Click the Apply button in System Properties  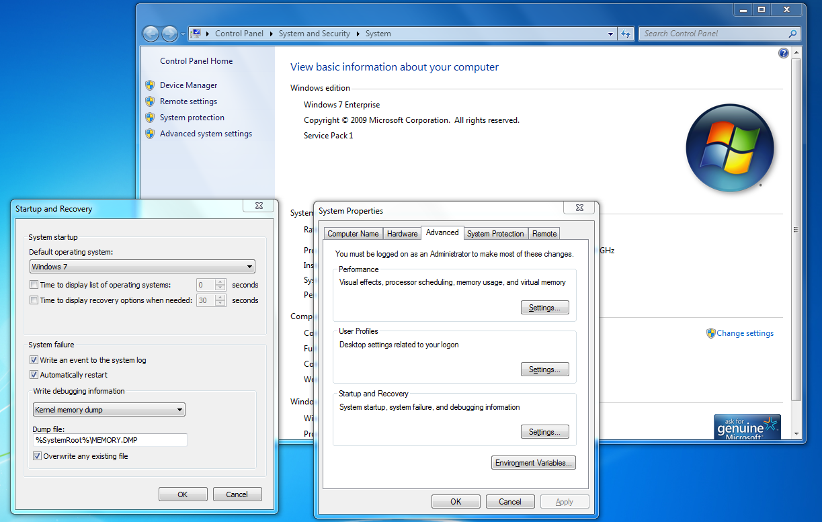[x=565, y=502]
